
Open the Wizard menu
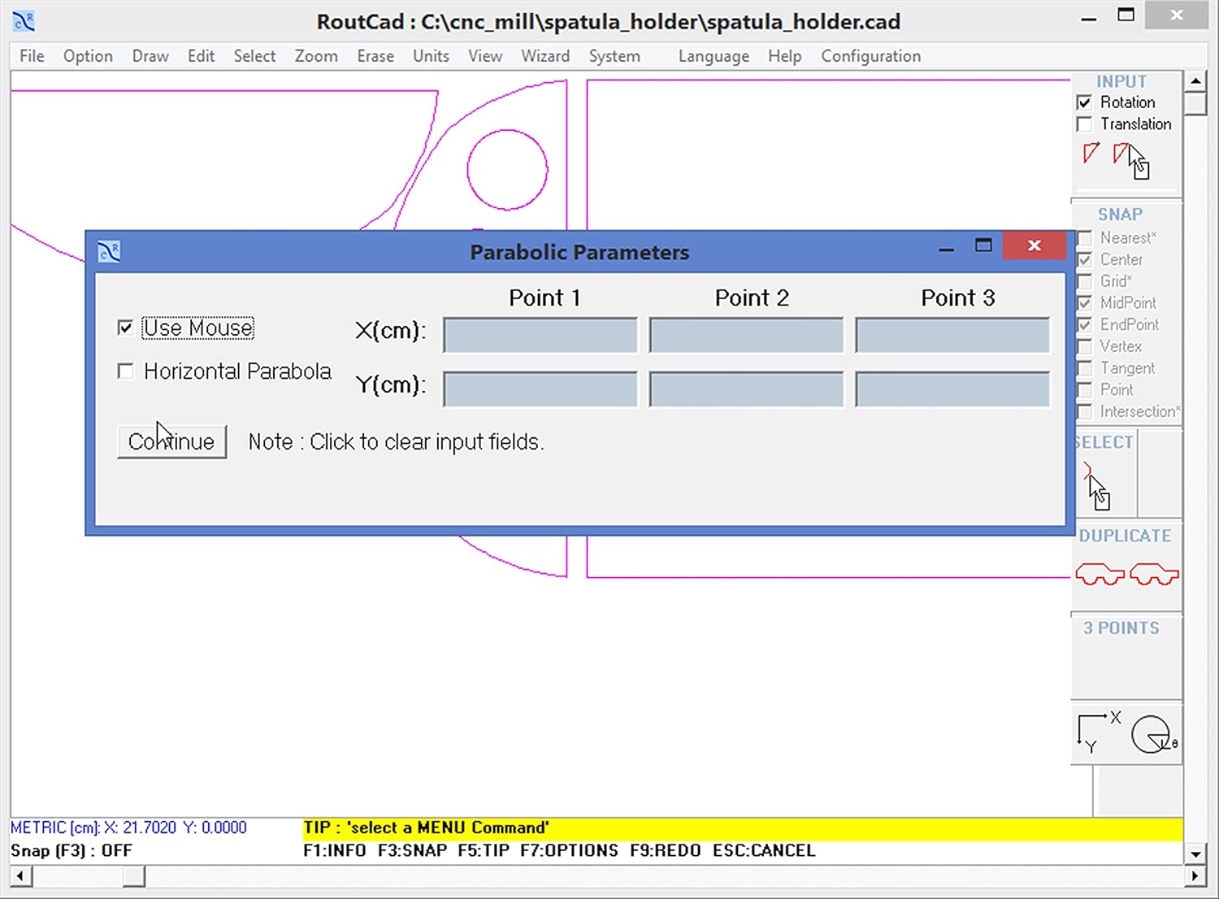pos(545,55)
